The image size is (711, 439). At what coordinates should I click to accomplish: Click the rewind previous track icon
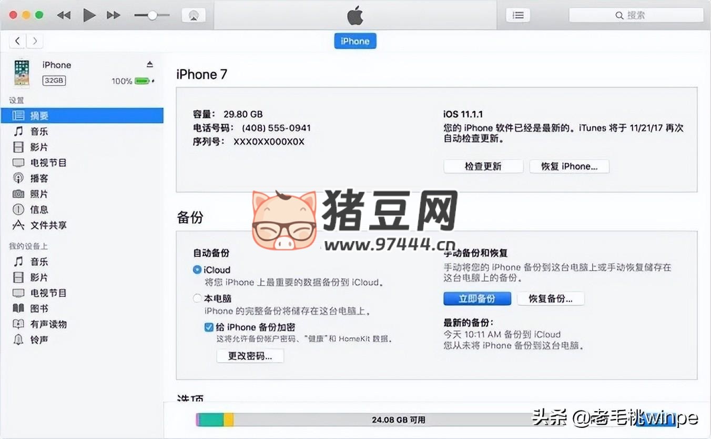point(64,15)
